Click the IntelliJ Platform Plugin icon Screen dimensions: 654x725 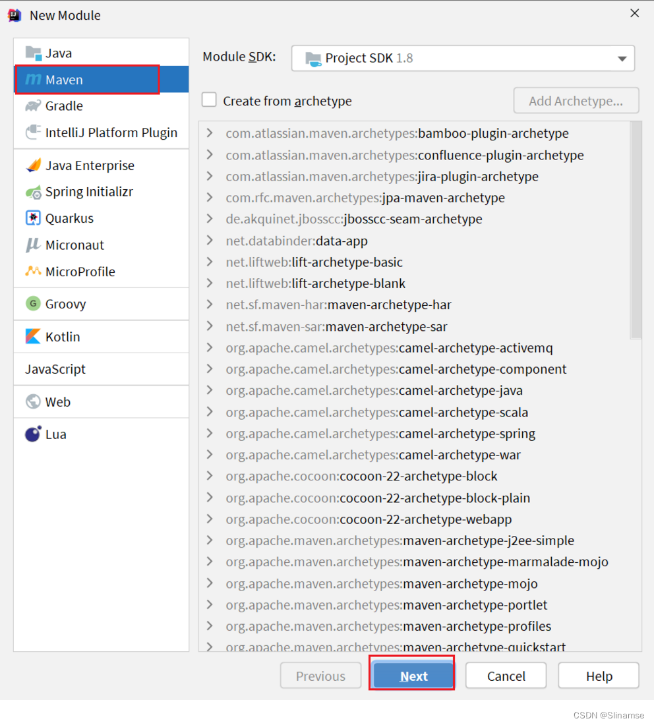tap(33, 132)
